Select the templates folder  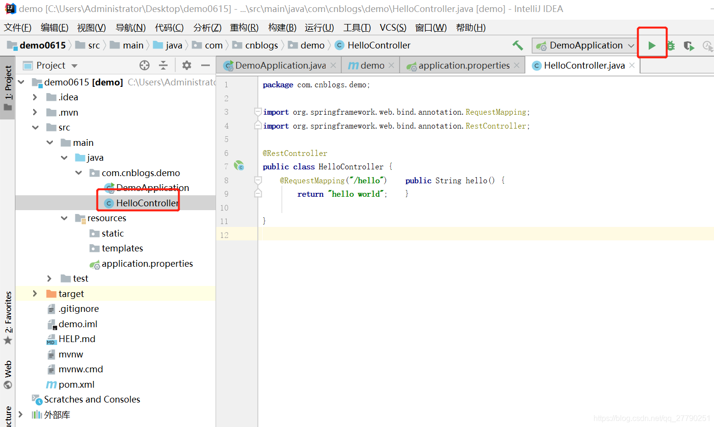(x=116, y=249)
